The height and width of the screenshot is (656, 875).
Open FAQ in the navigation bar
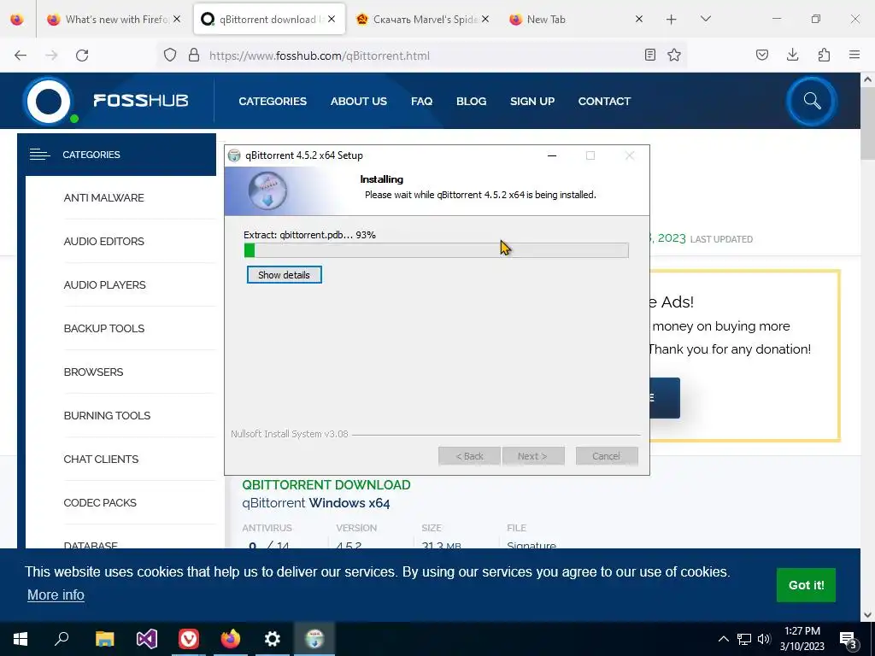(421, 102)
